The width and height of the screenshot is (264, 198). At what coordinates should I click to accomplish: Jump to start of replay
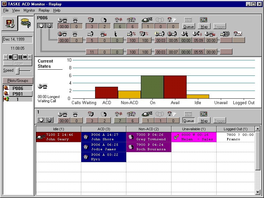click(5, 57)
